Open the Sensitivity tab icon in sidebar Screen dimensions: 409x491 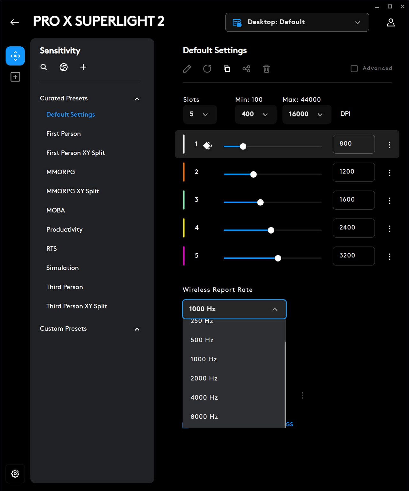[x=15, y=56]
